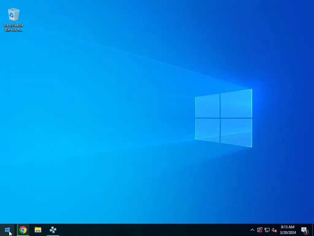Image resolution: width=314 pixels, height=236 pixels.
Task: Open the tray icon with red dot
Action: click(260, 230)
